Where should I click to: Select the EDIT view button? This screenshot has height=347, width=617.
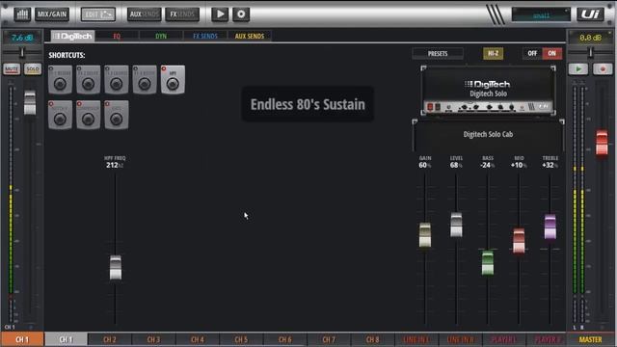pos(98,14)
